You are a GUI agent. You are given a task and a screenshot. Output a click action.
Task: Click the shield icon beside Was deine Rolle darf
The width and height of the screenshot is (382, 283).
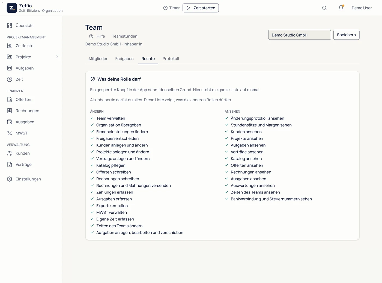coord(92,79)
